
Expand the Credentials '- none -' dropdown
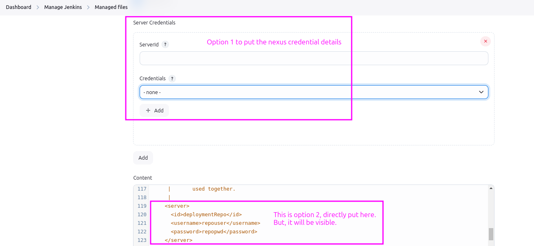pos(313,92)
